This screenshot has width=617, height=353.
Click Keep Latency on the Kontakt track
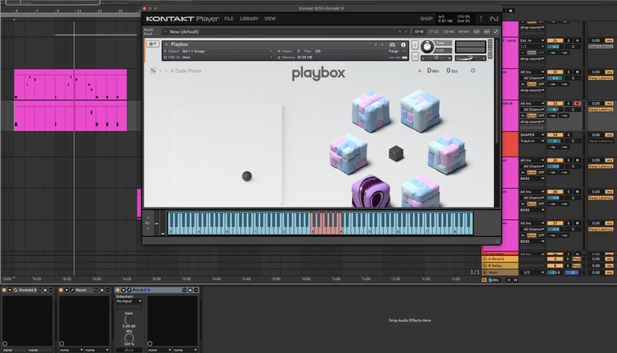pos(600,109)
